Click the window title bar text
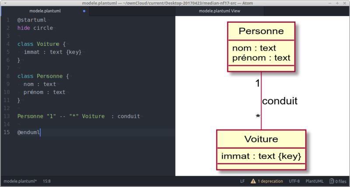 [x=168, y=3]
